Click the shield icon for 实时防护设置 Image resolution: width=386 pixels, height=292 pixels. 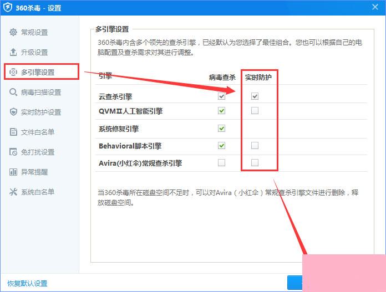(x=13, y=112)
